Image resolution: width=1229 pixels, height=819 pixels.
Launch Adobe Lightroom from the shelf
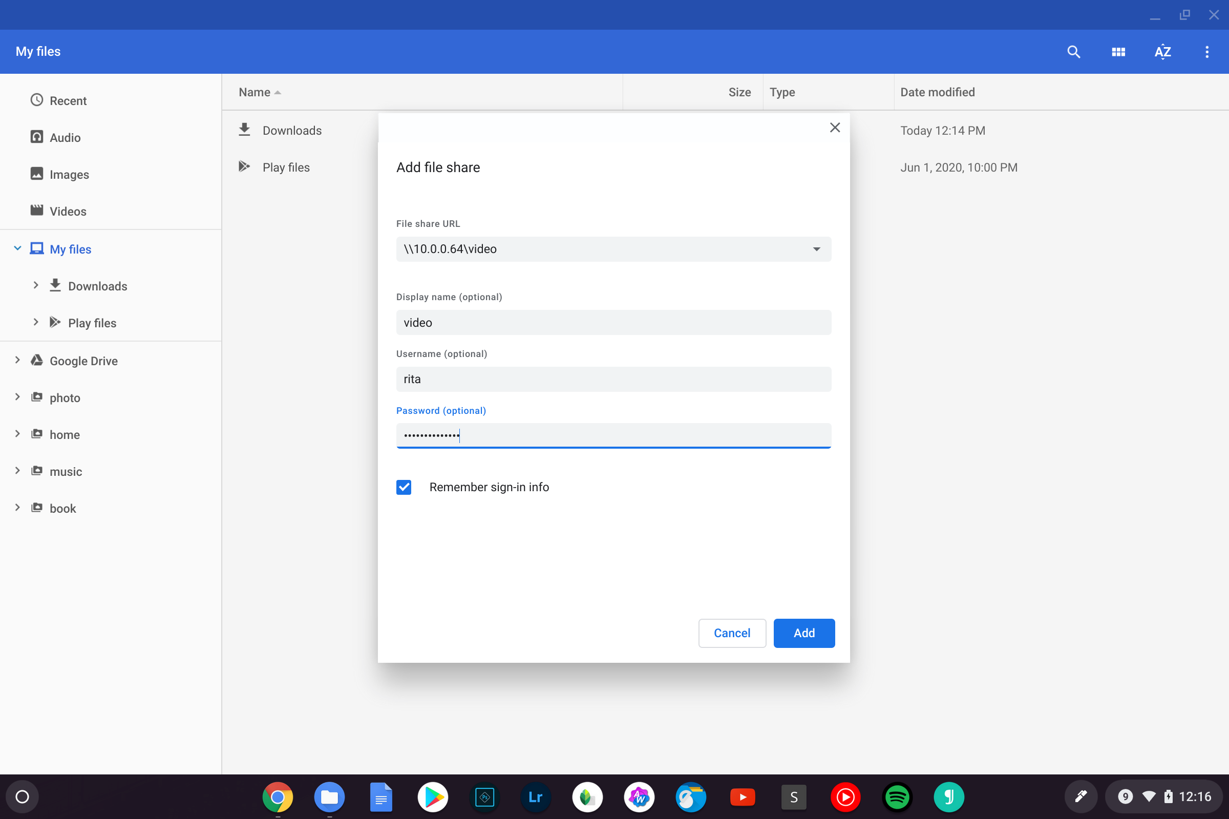(x=535, y=796)
